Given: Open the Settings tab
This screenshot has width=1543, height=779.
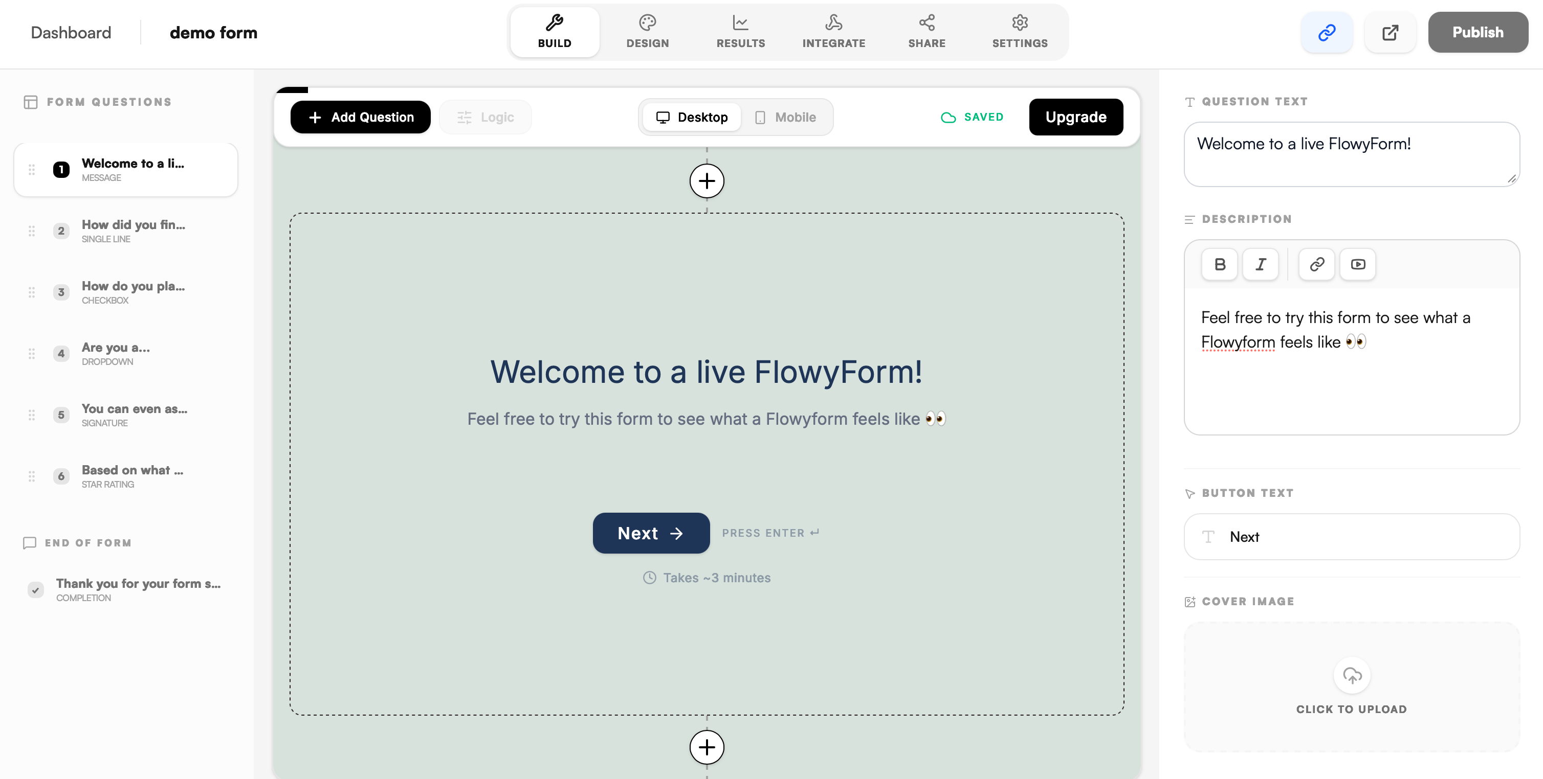Looking at the screenshot, I should tap(1020, 32).
